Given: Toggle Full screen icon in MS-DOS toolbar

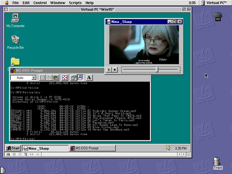Looking at the screenshot, I should (x=64, y=78).
